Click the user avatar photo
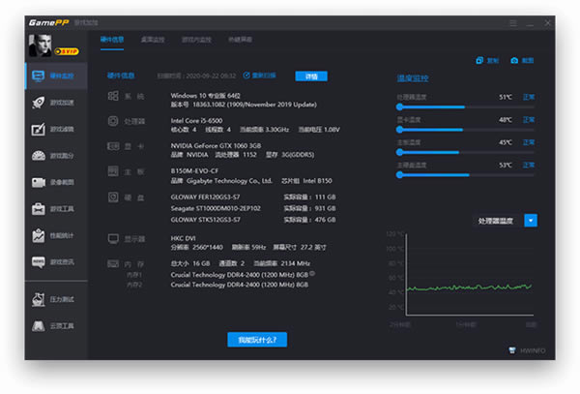The image size is (580, 394). click(40, 45)
